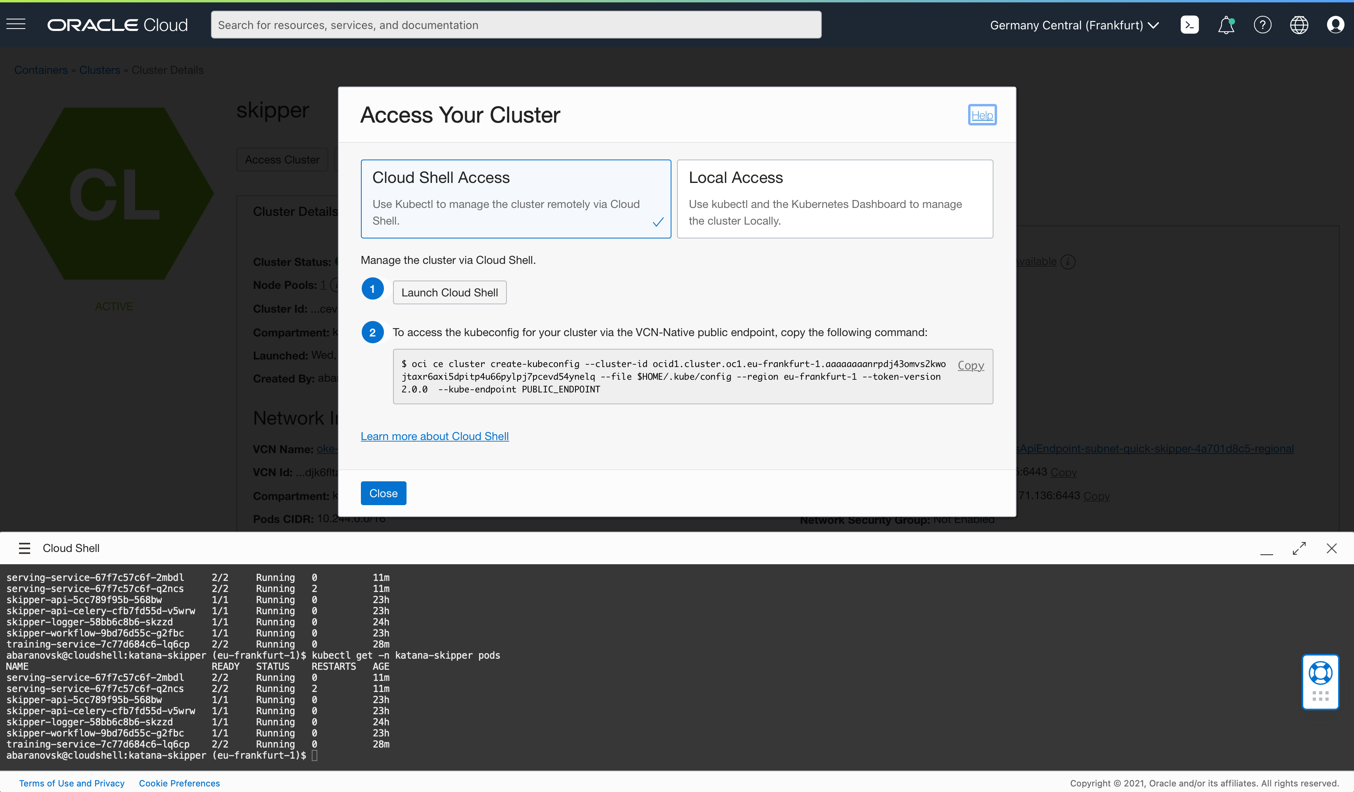Open Terms of Use and Privacy
The height and width of the screenshot is (792, 1354).
coord(71,783)
